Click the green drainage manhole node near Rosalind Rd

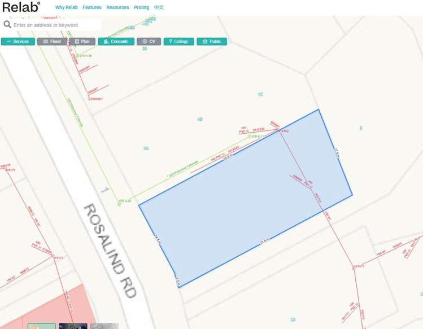tap(119, 204)
